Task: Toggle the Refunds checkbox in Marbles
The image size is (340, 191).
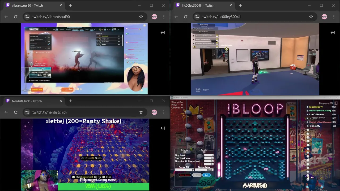Action: [x=184, y=152]
